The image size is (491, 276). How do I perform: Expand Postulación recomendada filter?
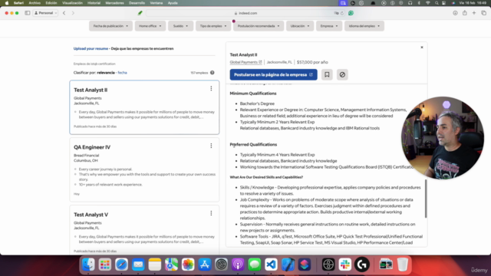(x=259, y=26)
